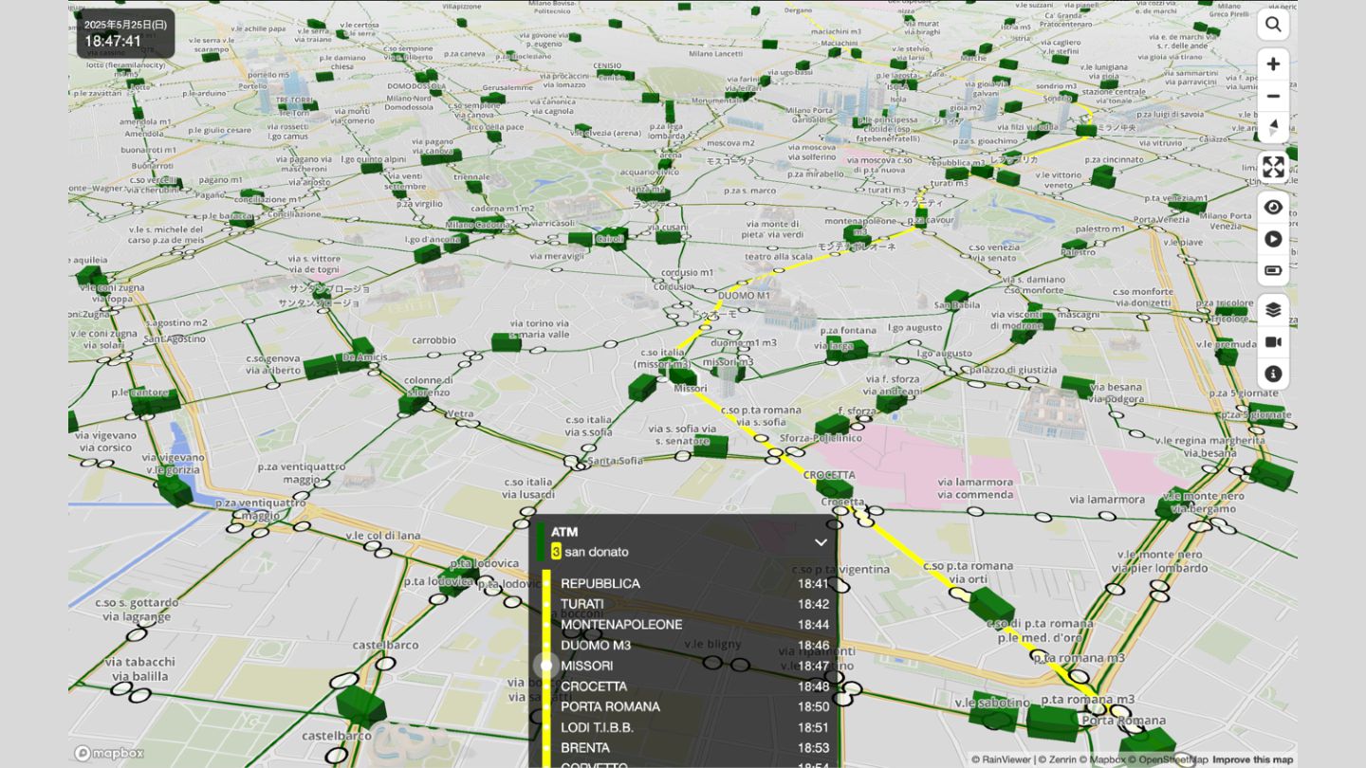Zoom out using the minus button
This screenshot has height=768, width=1366.
point(1273,97)
